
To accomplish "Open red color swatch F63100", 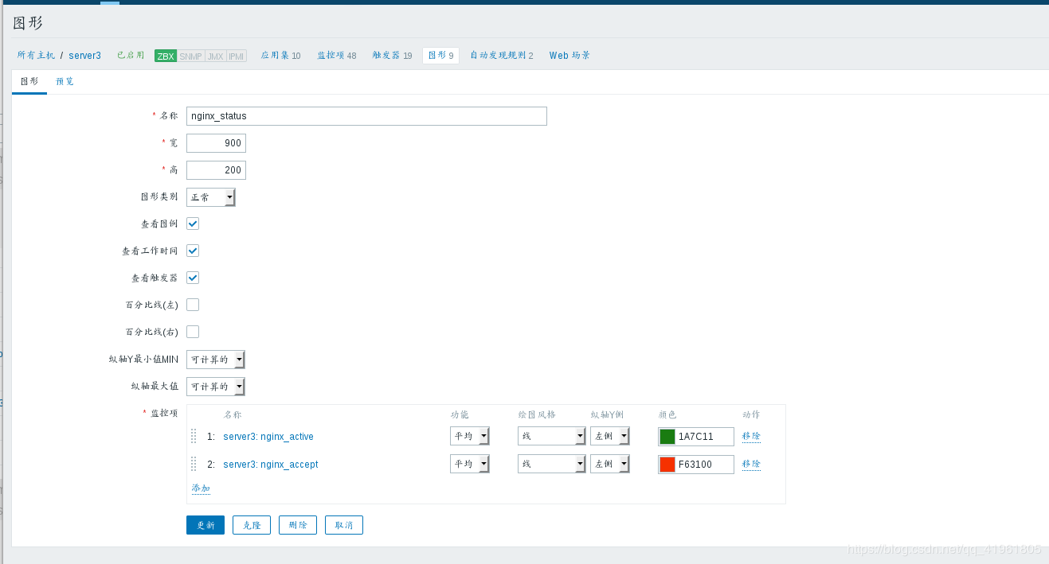I will point(667,465).
